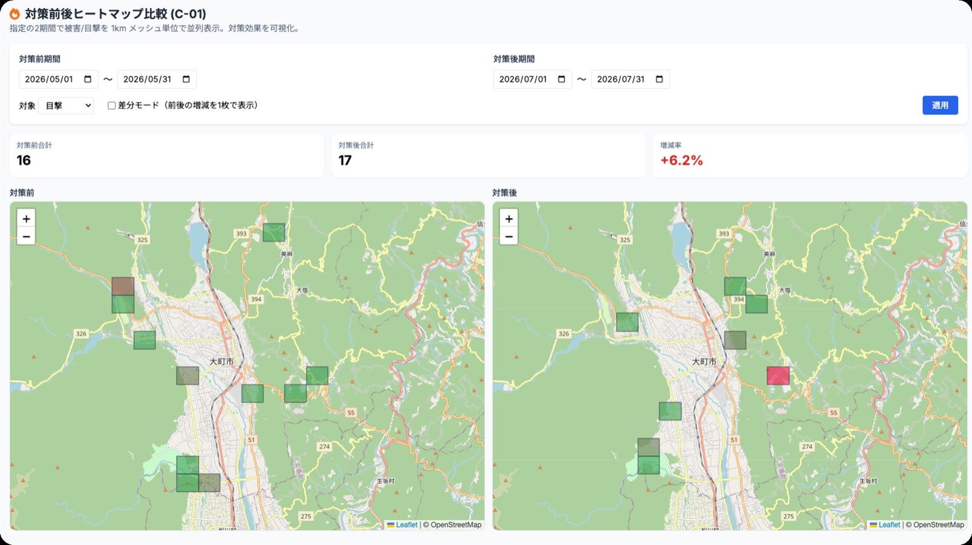The height and width of the screenshot is (545, 972).
Task: Open OpenStreetMap link on 対策前 map
Action: point(456,525)
